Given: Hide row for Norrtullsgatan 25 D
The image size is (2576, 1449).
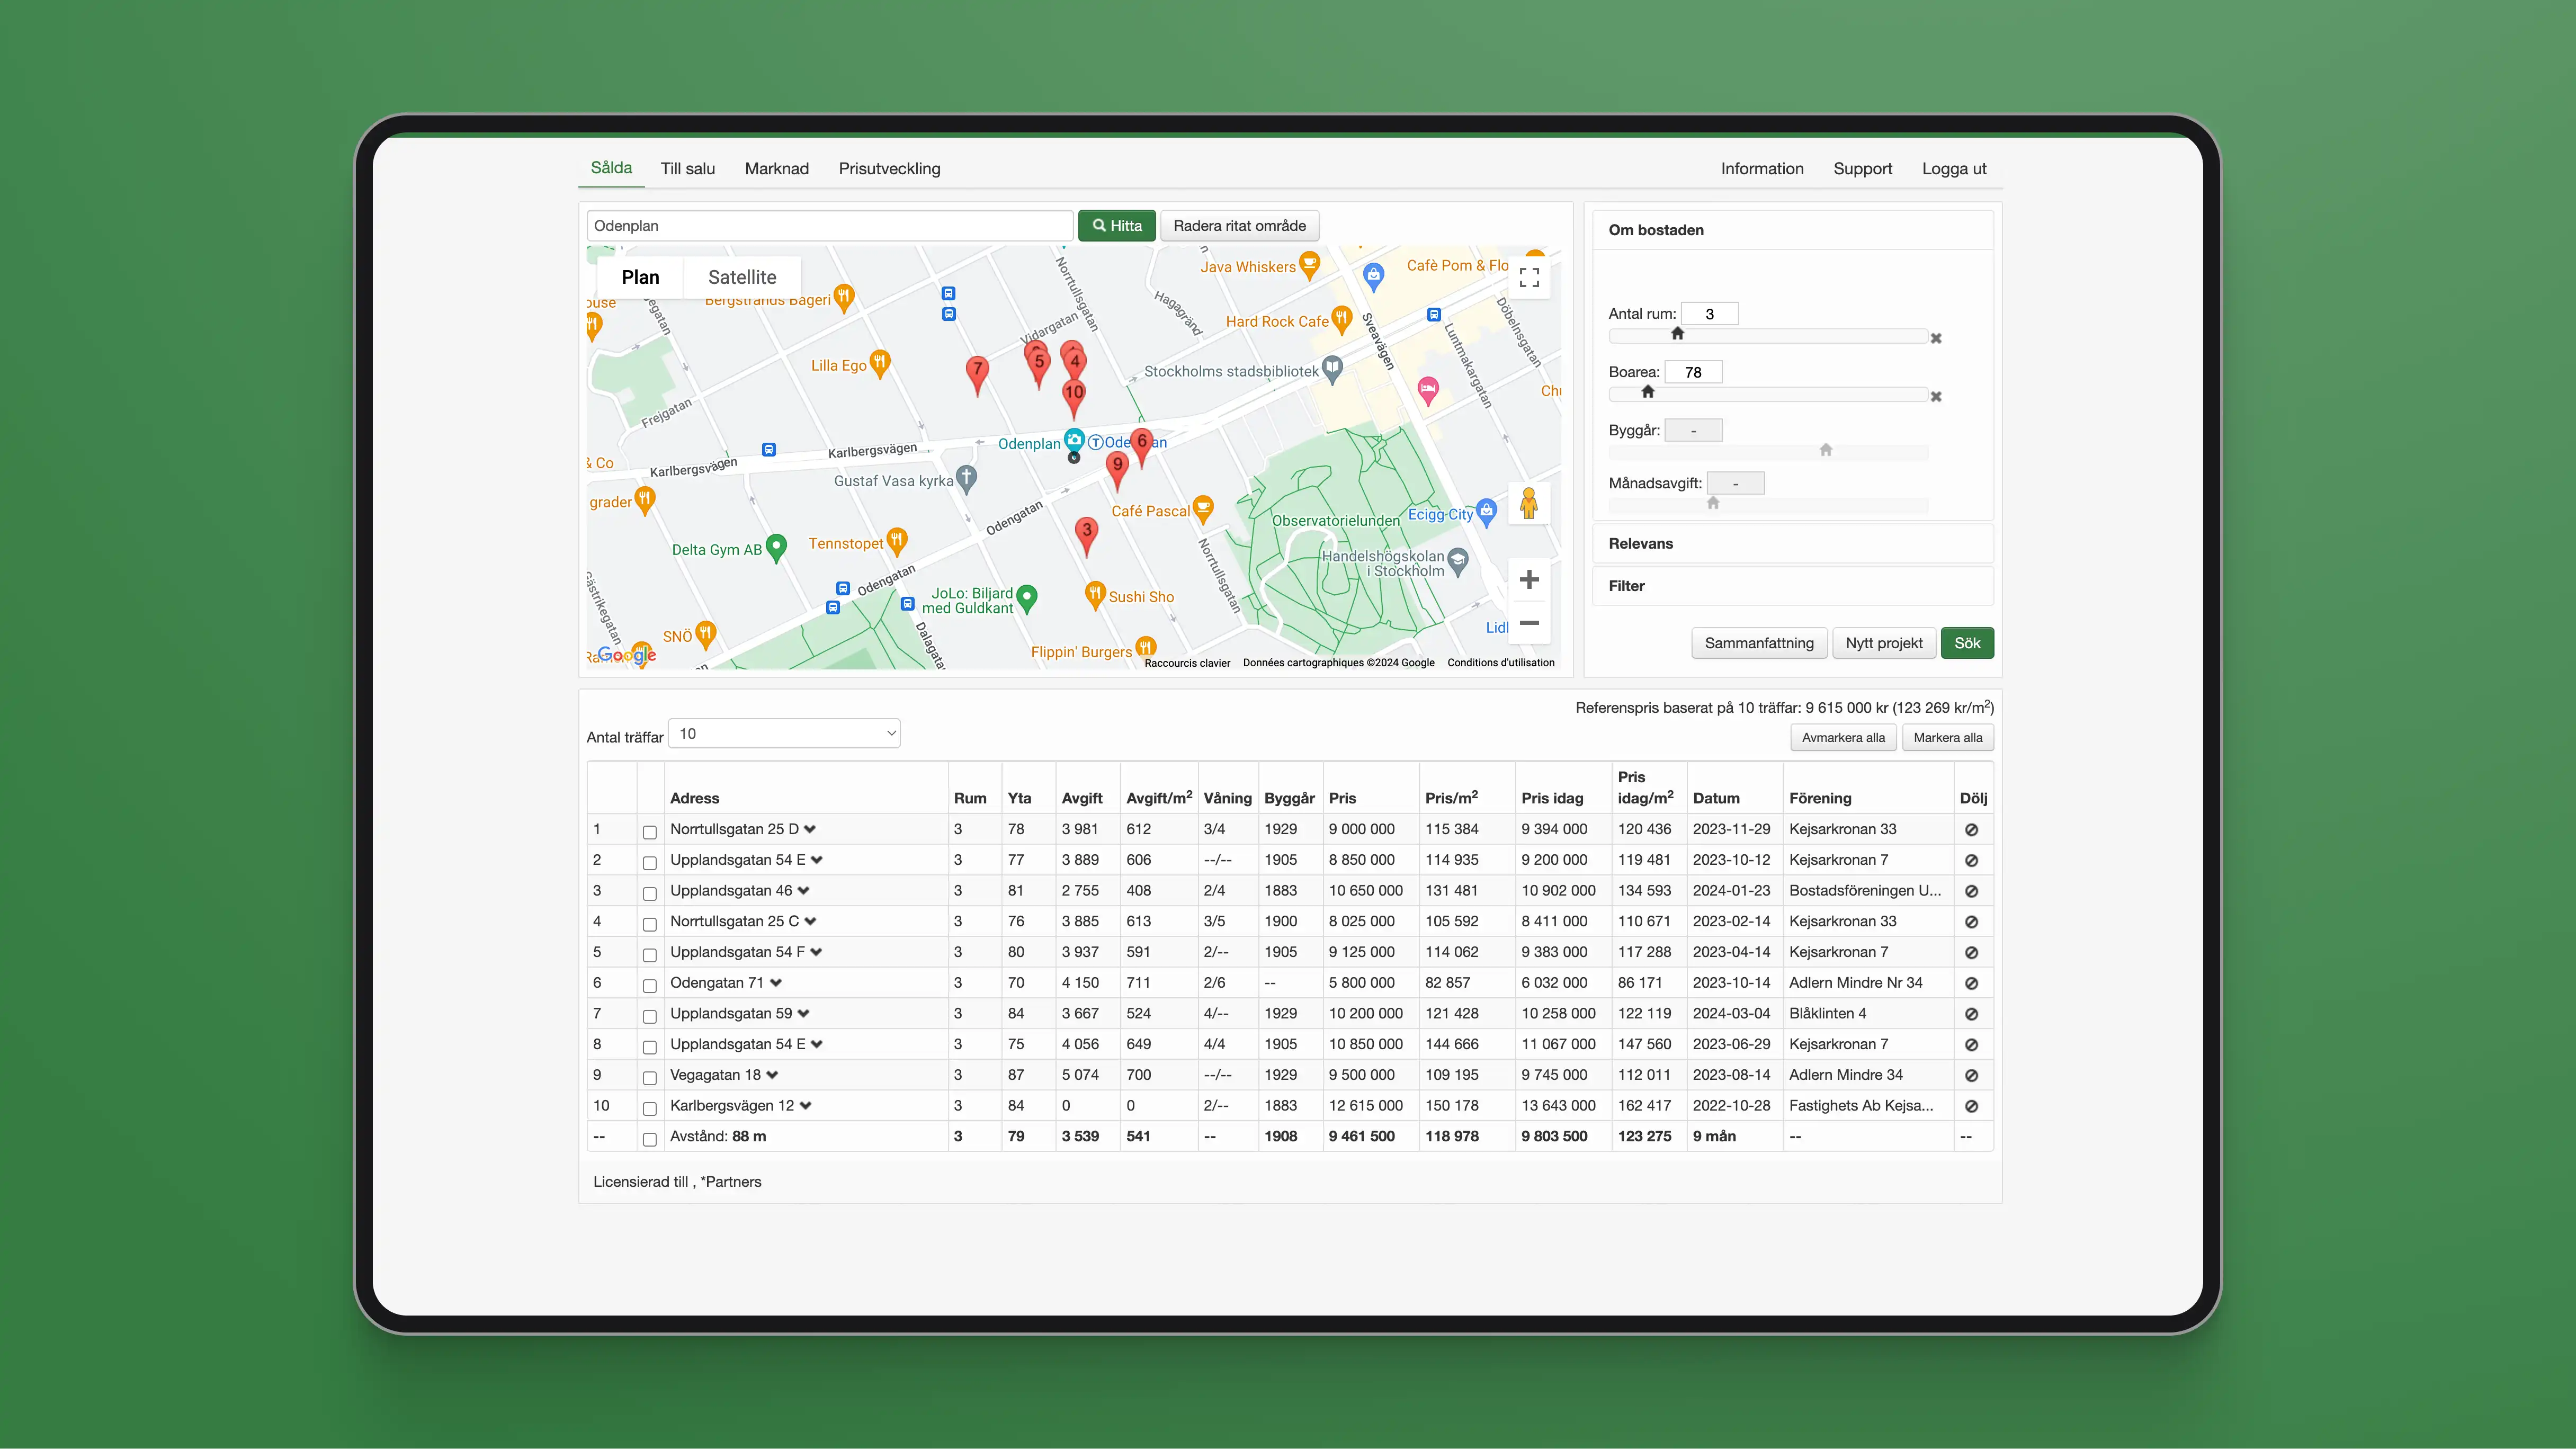Looking at the screenshot, I should point(1971,830).
